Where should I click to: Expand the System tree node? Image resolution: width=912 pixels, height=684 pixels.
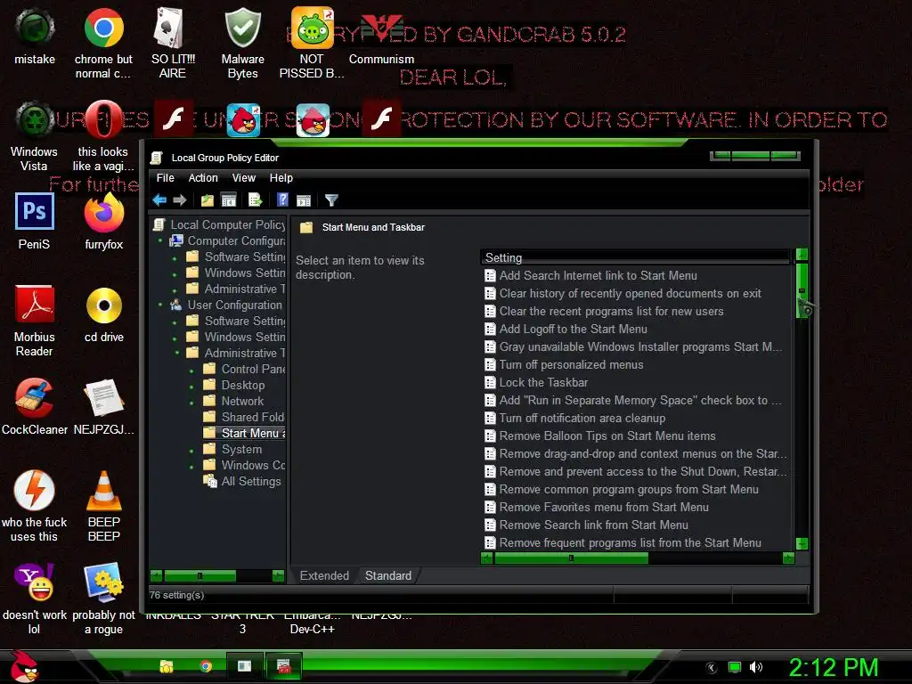tap(192, 450)
